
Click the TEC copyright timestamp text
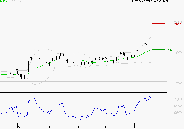tap(150, 1)
